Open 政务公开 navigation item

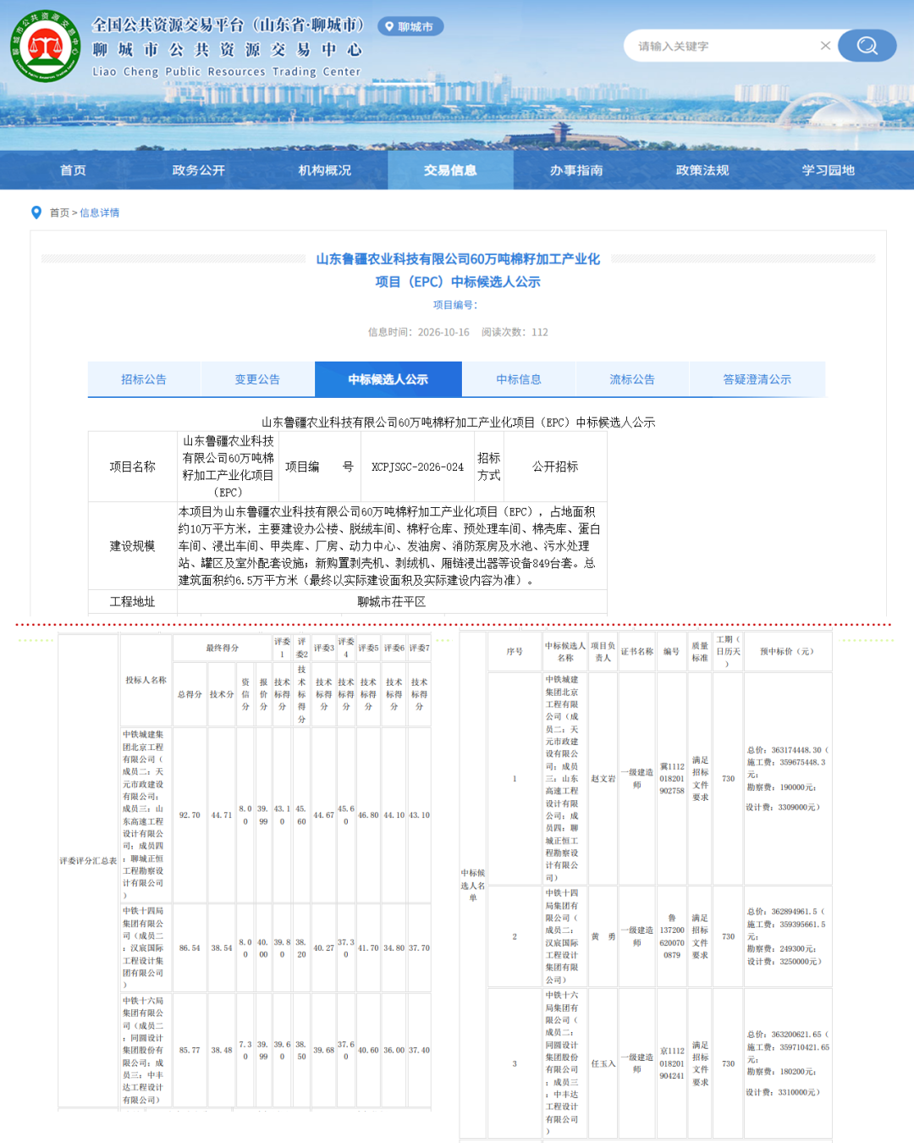pos(199,170)
